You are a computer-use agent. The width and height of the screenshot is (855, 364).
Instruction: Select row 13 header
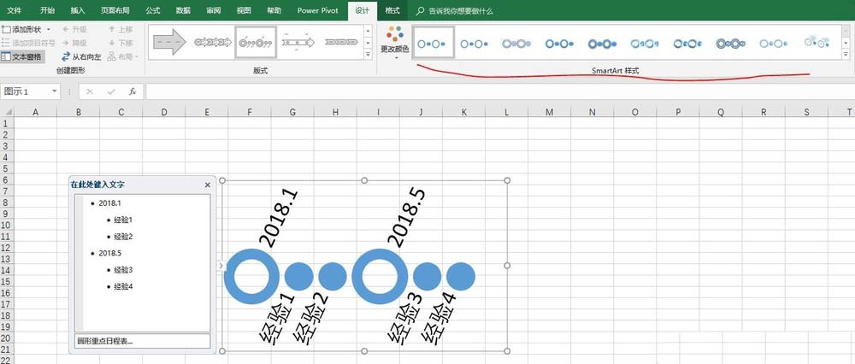tap(7, 259)
